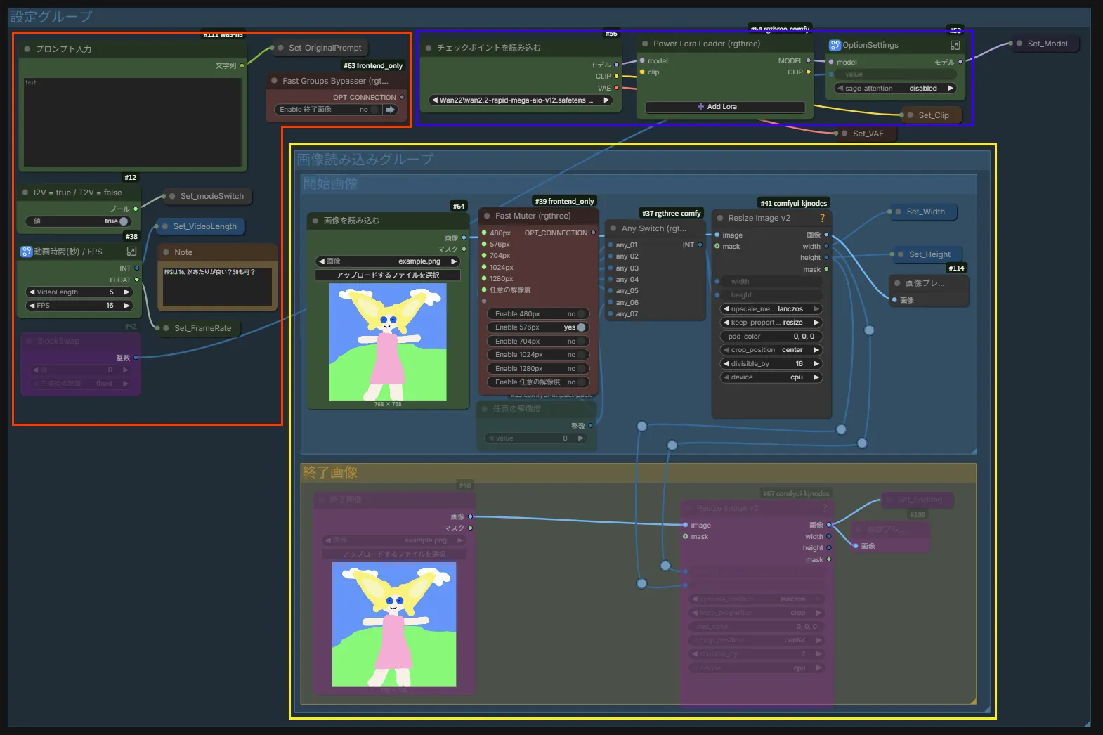Viewport: 1103px width, 735px height.
Task: Open the Wan22 checkpoint file selector
Action: 520,100
